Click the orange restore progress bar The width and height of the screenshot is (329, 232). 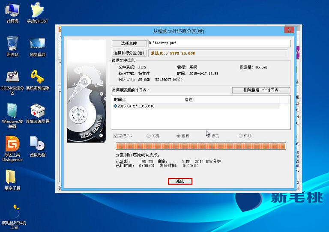coord(201,146)
